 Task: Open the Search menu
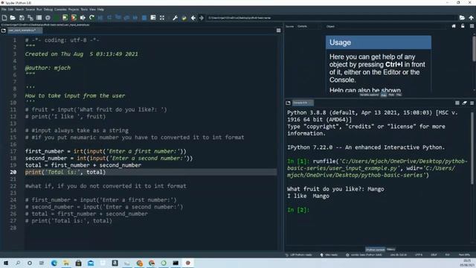tap(19, 10)
